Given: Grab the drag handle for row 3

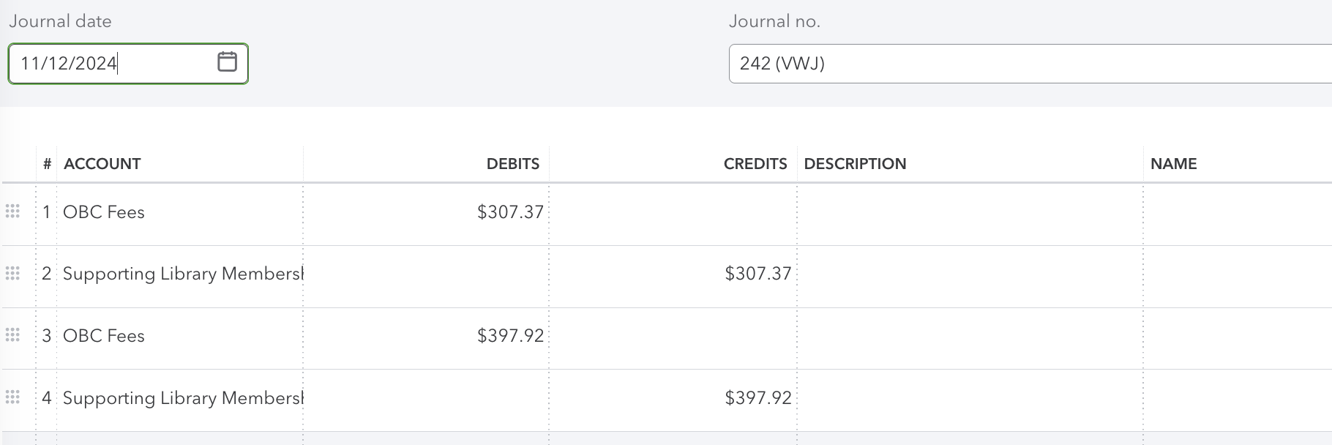Looking at the screenshot, I should [x=12, y=335].
